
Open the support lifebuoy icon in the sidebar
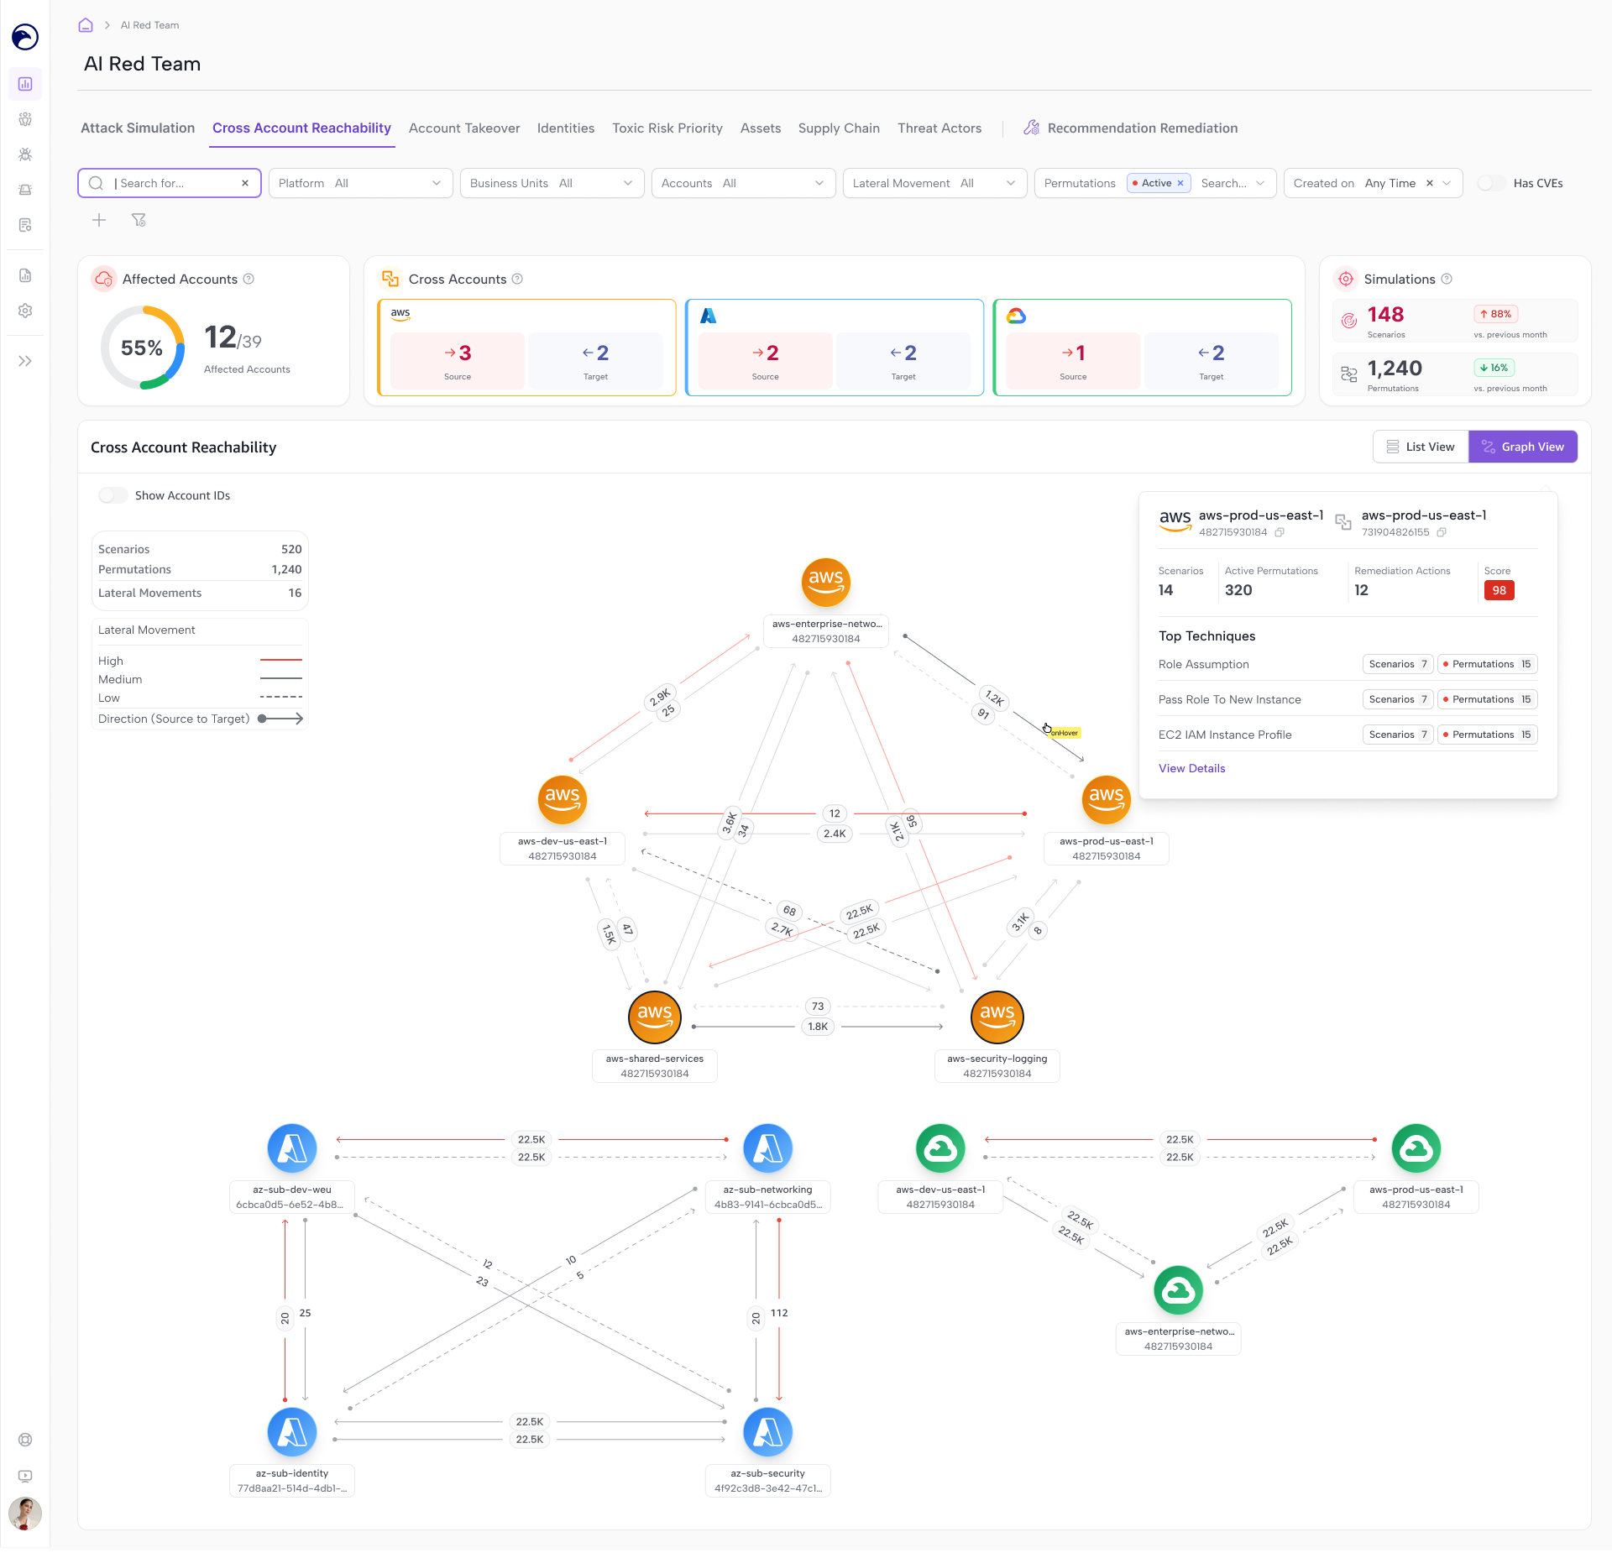point(25,1440)
